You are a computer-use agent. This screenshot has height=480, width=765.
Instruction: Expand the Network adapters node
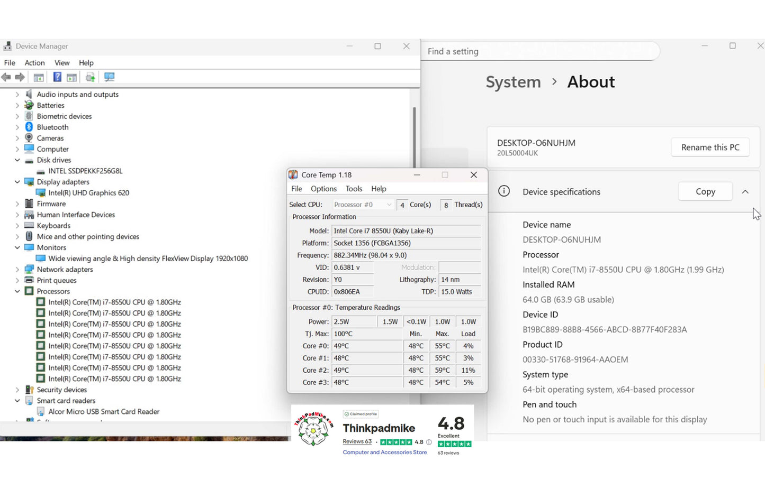coord(17,270)
